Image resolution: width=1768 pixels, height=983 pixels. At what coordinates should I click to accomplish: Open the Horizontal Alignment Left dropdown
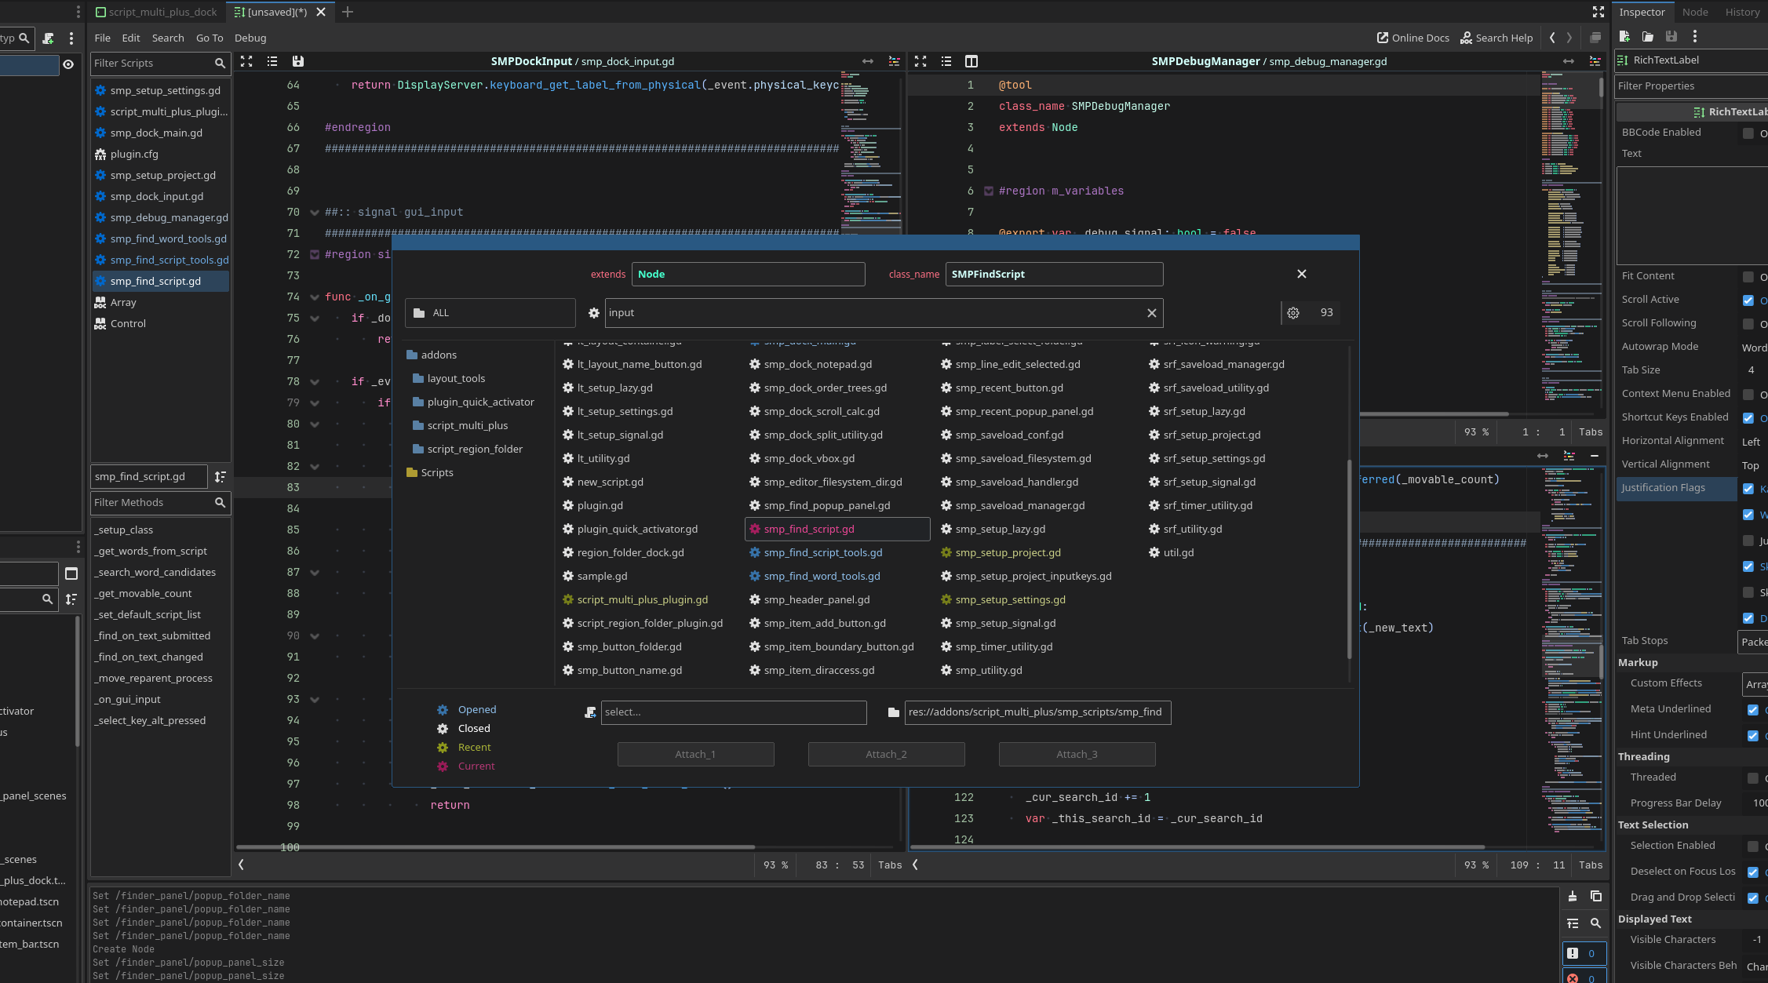pos(1752,441)
